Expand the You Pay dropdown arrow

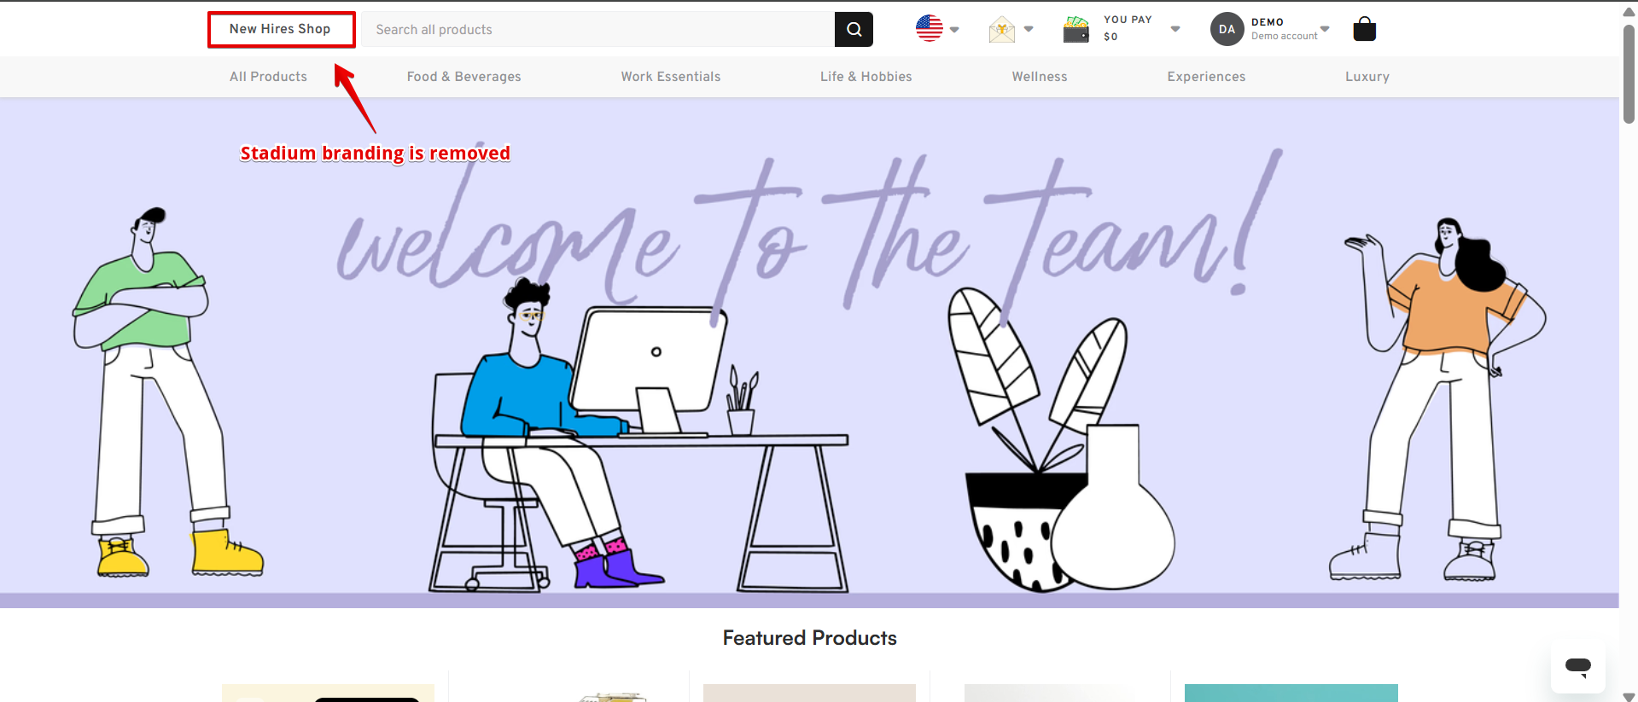1175,29
